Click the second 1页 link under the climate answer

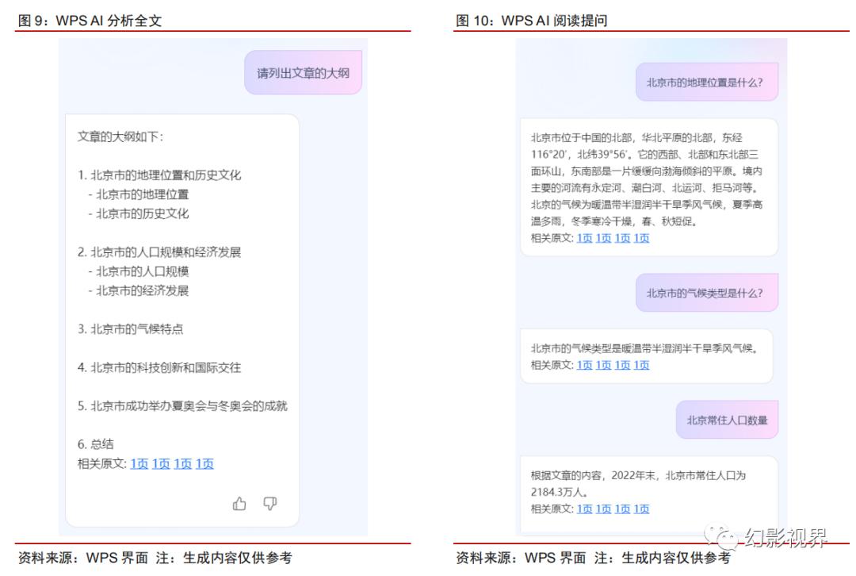(603, 365)
